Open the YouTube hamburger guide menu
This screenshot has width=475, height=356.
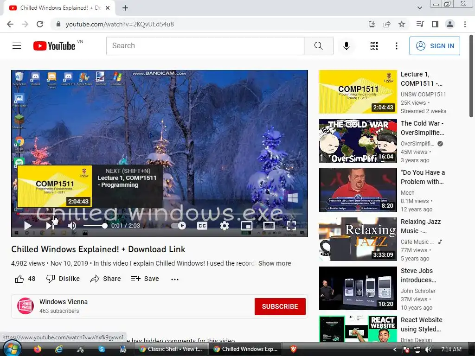[17, 46]
